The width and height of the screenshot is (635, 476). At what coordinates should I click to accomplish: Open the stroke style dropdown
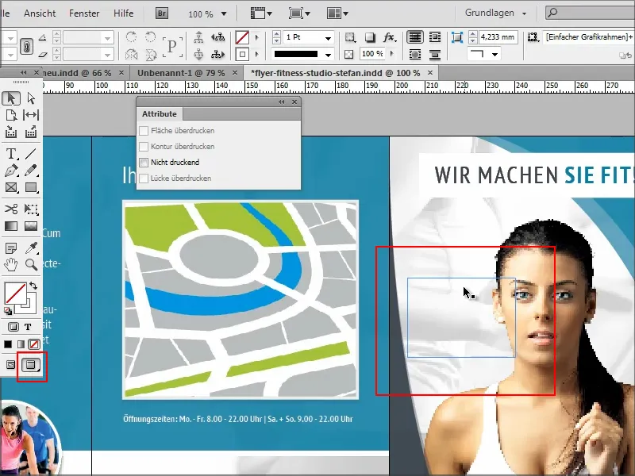click(x=329, y=54)
